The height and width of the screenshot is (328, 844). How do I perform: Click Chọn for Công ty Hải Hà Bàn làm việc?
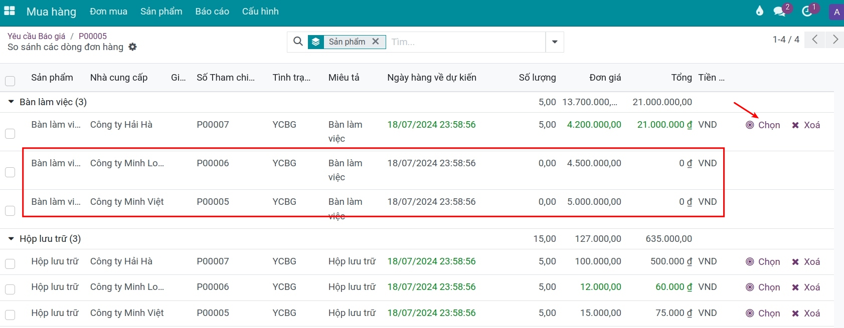tap(763, 125)
